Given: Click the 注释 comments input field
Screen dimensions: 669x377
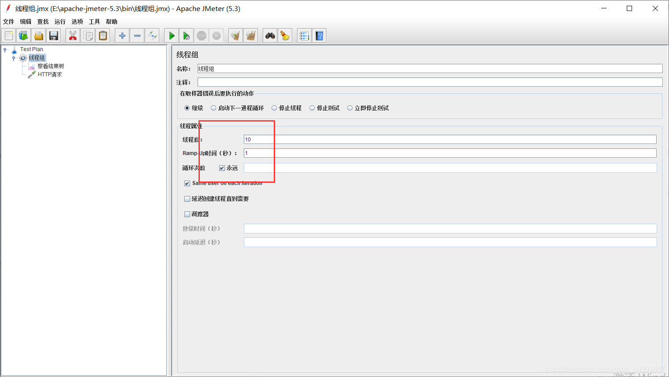Looking at the screenshot, I should pyautogui.click(x=430, y=82).
